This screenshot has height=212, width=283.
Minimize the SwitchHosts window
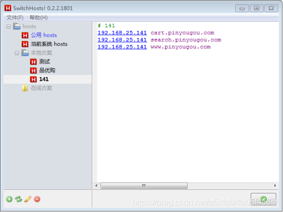242,8
